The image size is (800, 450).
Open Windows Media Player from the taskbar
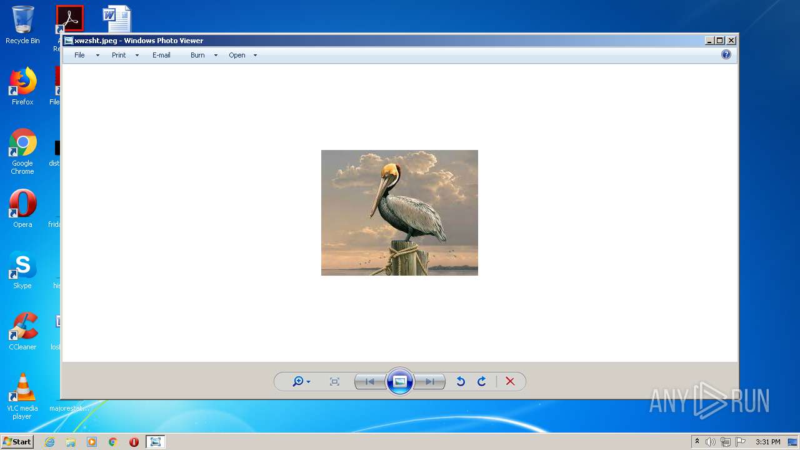coord(92,442)
